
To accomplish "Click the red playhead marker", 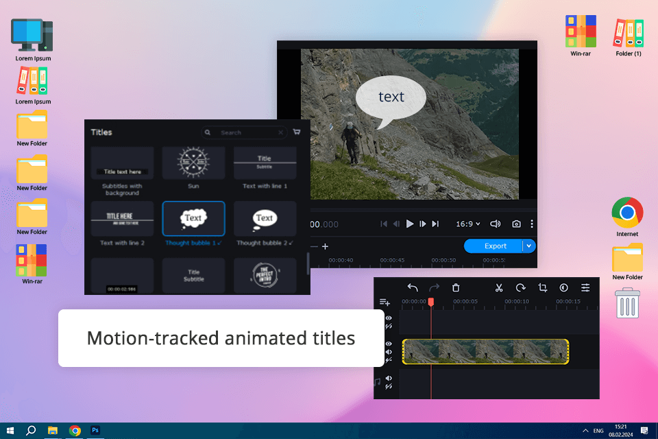I will [430, 302].
